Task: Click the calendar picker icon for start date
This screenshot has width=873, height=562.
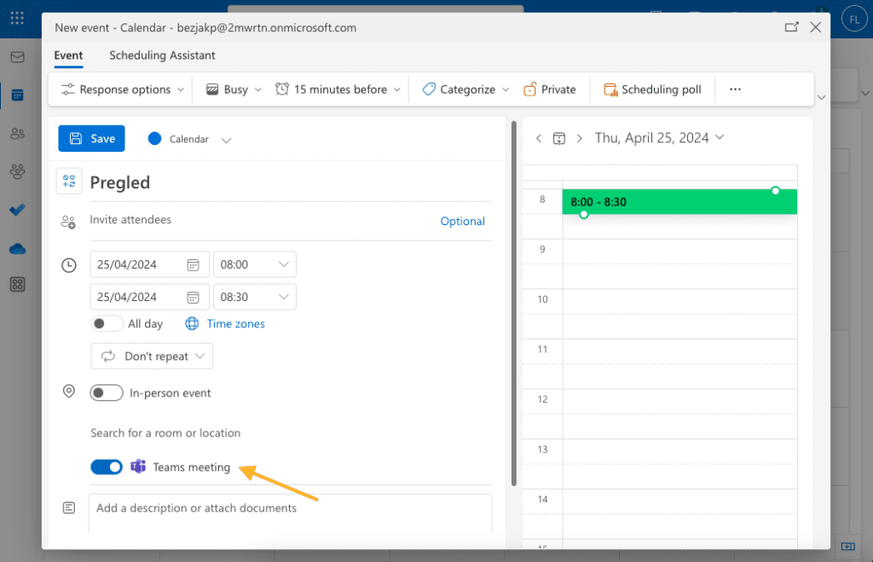Action: click(194, 264)
